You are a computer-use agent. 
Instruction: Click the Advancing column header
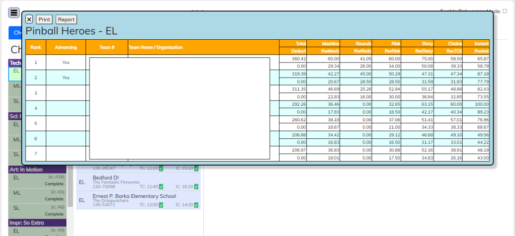66,47
